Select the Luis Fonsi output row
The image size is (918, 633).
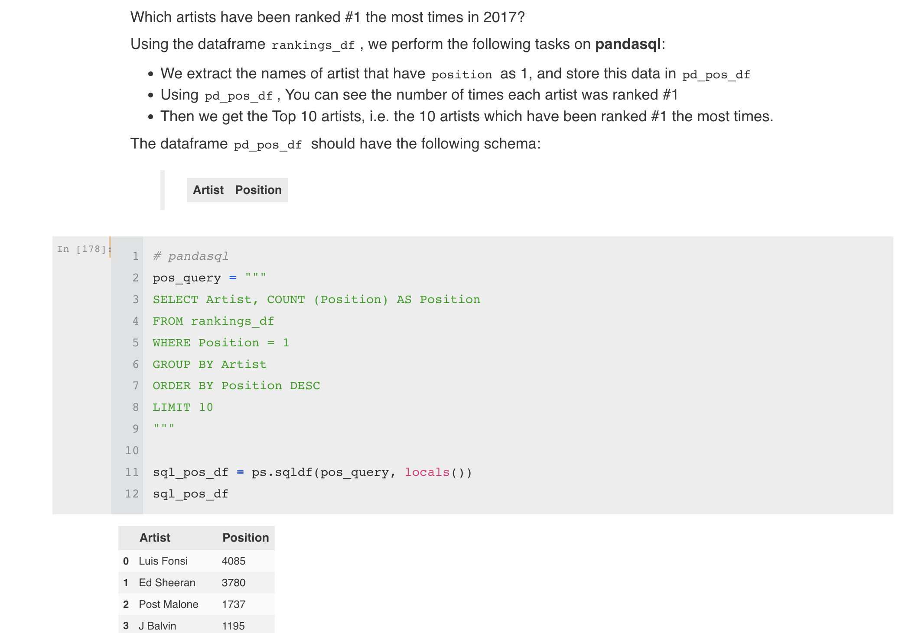tap(196, 561)
